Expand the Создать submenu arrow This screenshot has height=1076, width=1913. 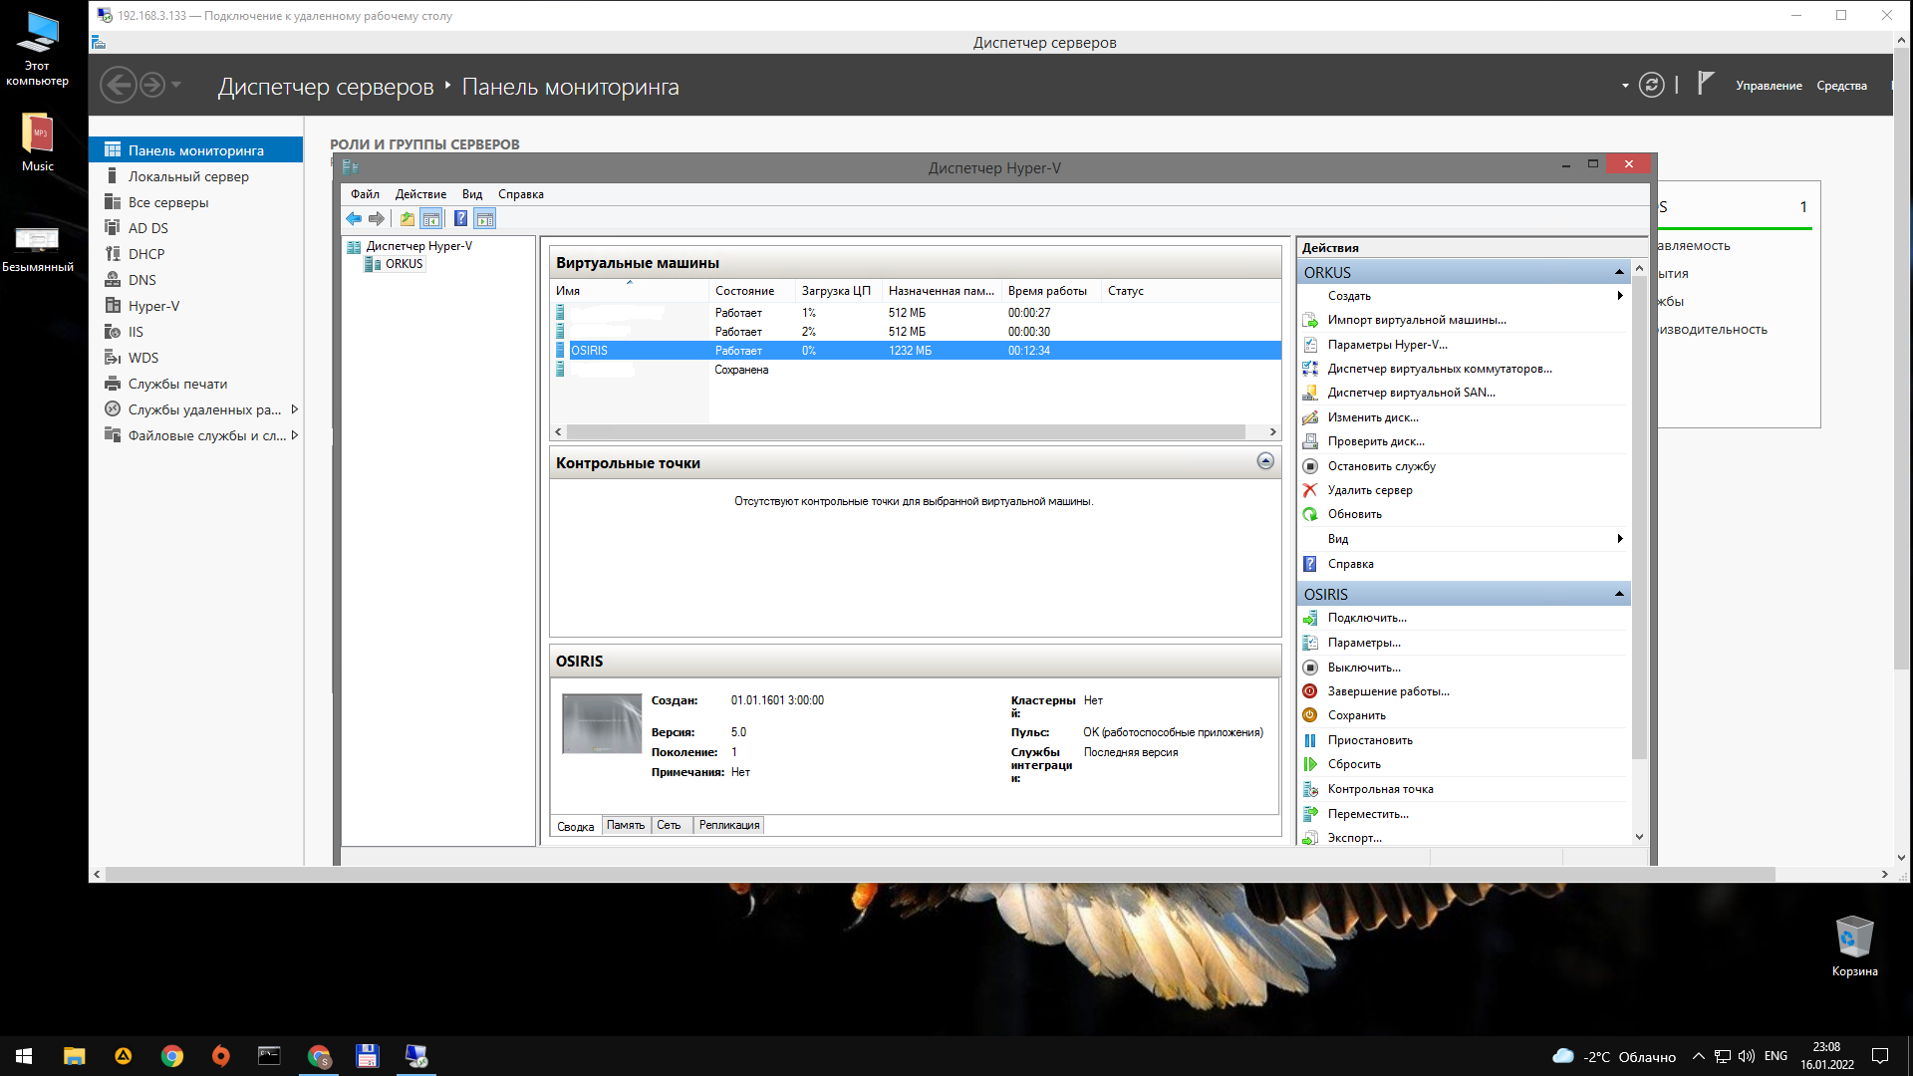click(x=1620, y=296)
